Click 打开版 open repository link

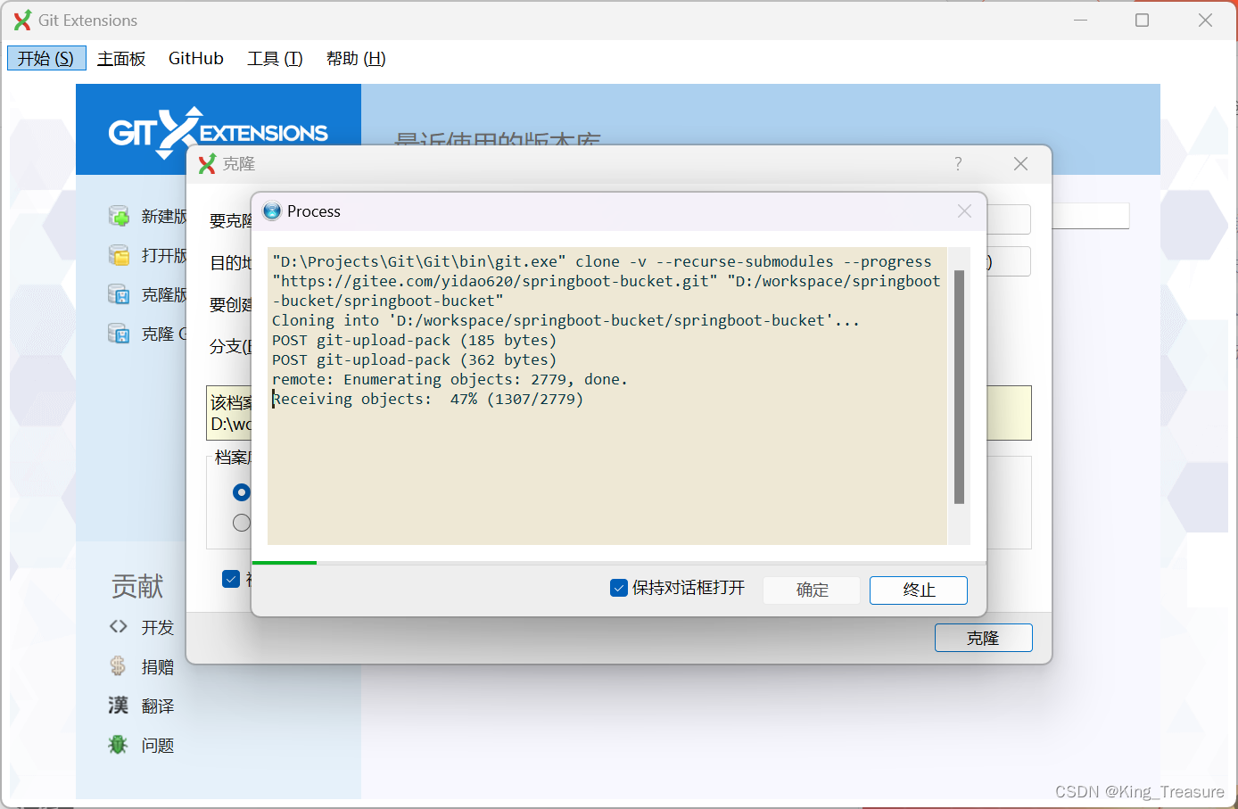[164, 256]
